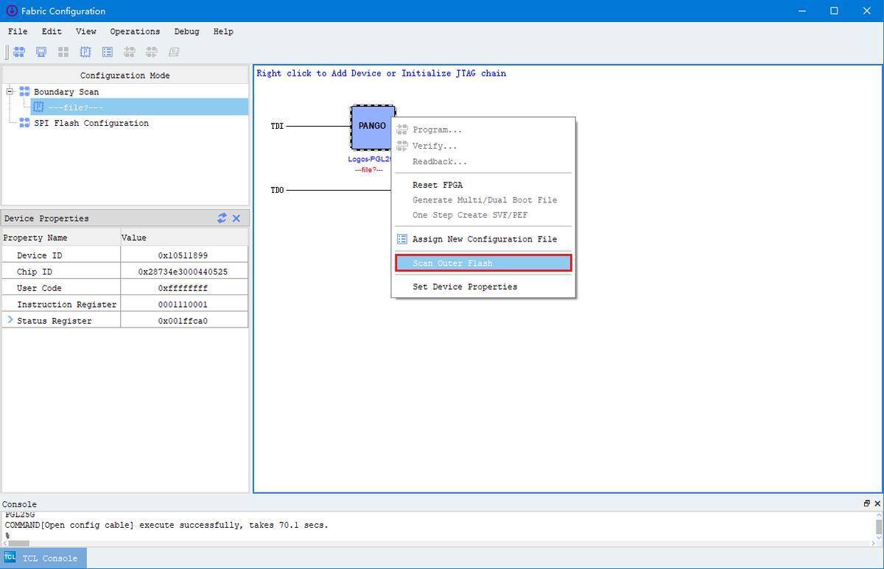
Task: Click the Console horizontal scrollbar
Action: [18, 543]
